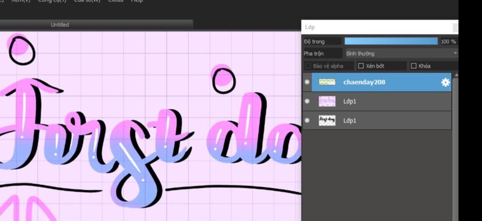Enable the Xén bớt checkbox
The width and height of the screenshot is (482, 221).
point(361,66)
